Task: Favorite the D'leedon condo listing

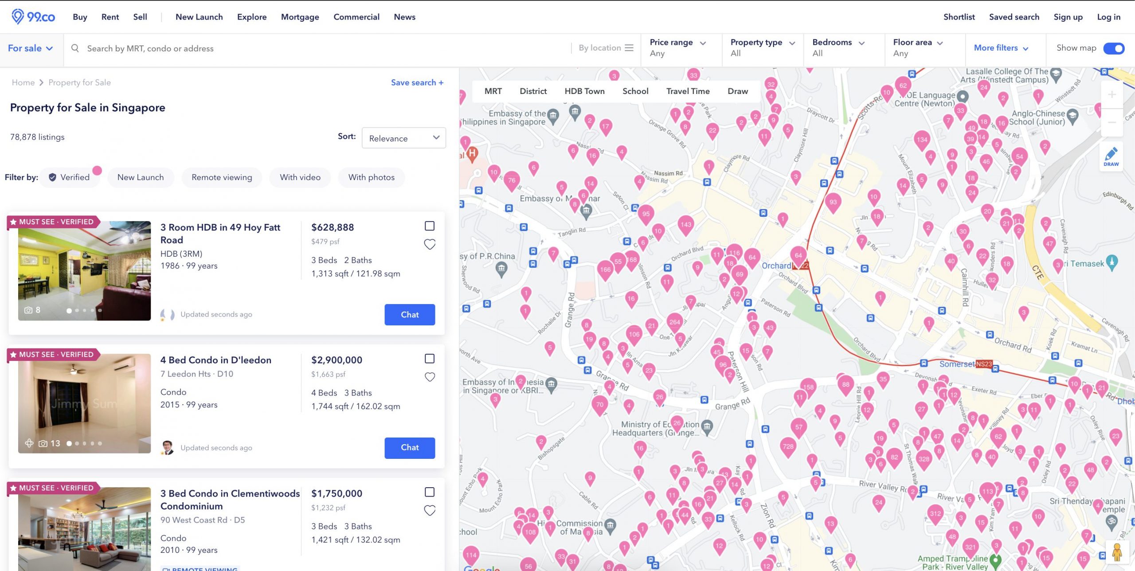Action: (430, 377)
